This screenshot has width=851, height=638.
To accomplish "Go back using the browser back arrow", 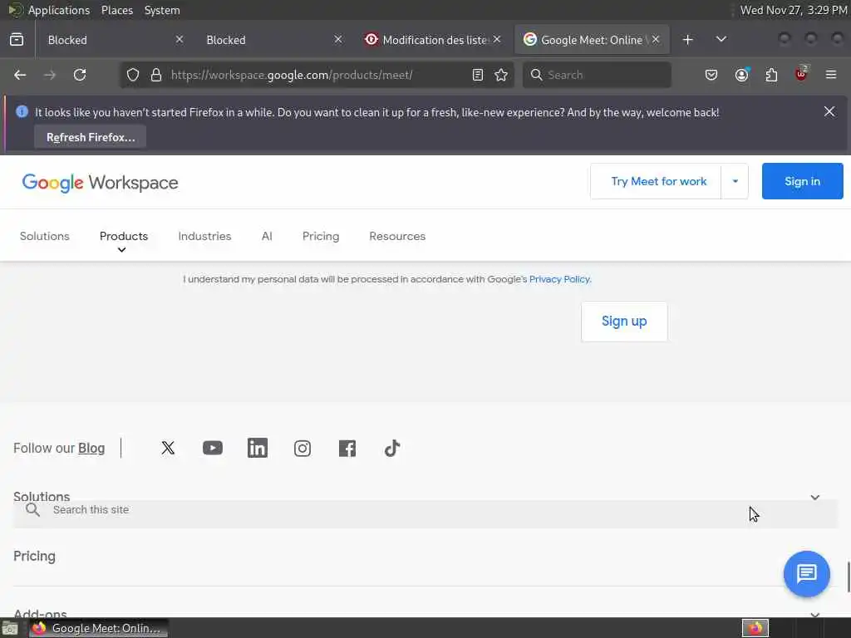I will click(20, 75).
